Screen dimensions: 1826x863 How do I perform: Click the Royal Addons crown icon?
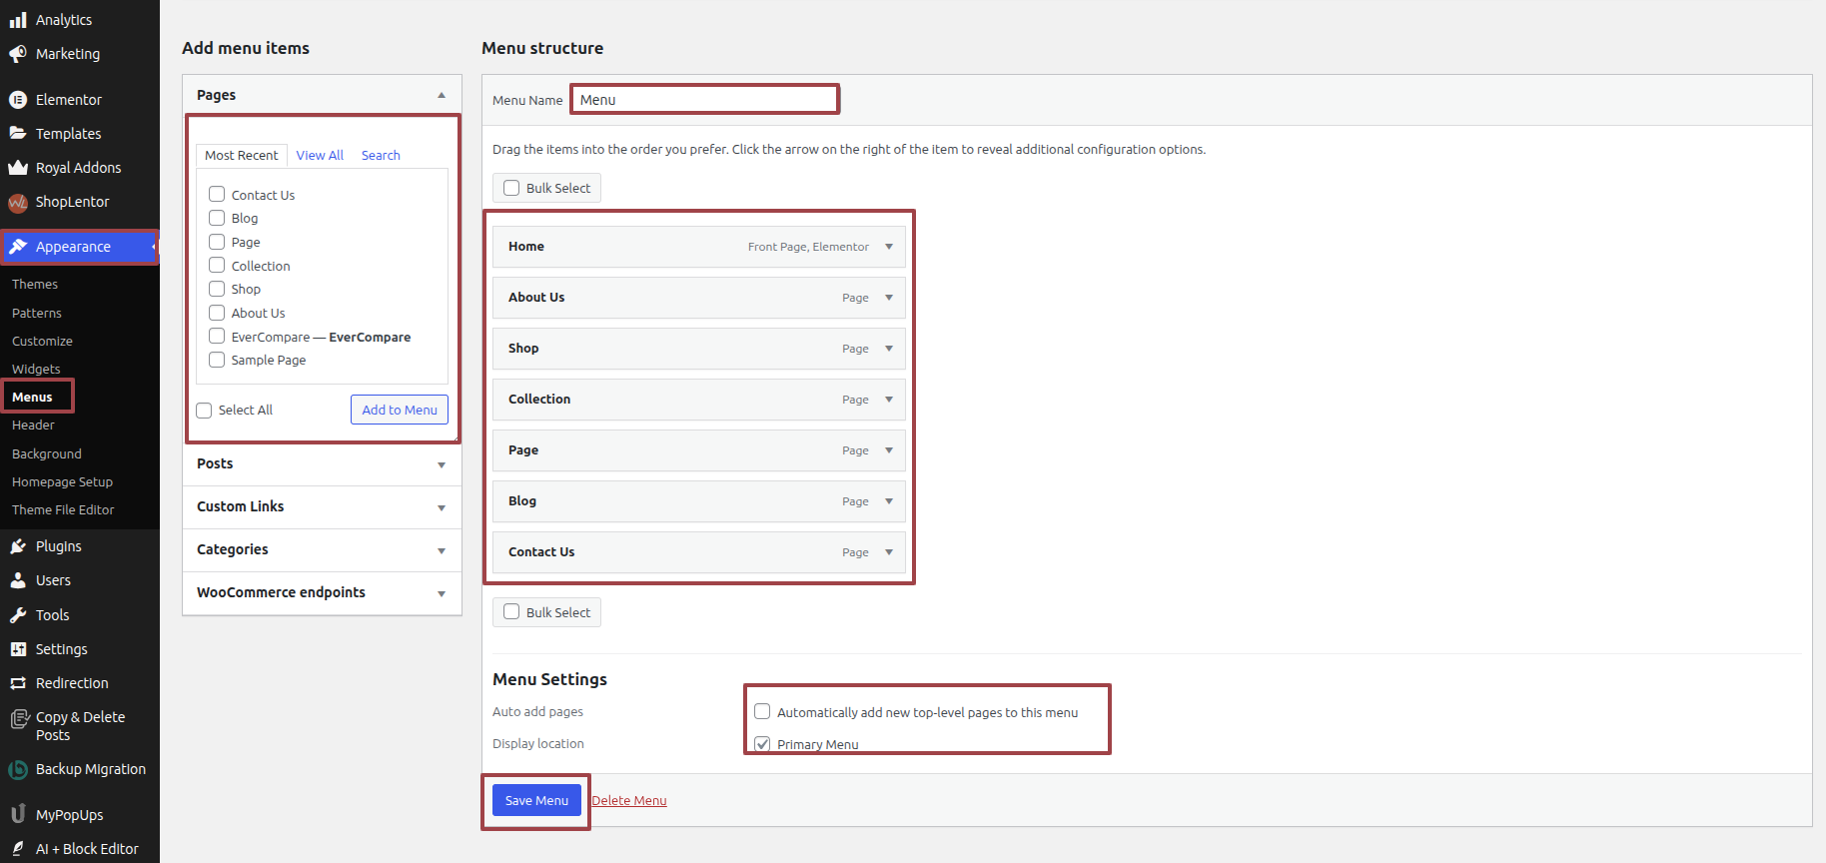[x=18, y=168]
